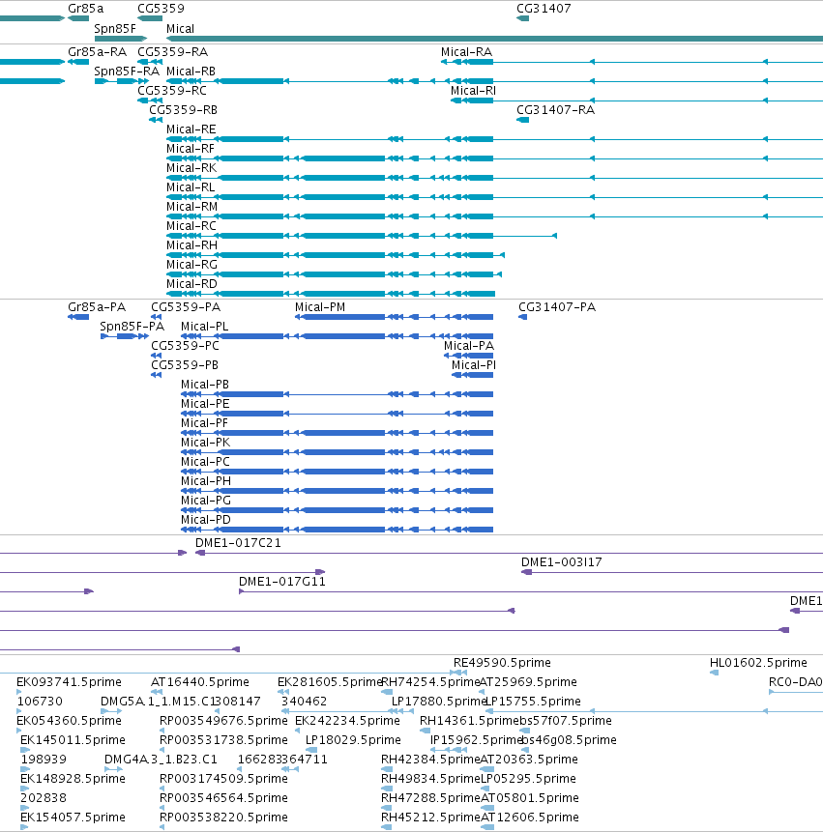Click the Mical gene label

[180, 29]
